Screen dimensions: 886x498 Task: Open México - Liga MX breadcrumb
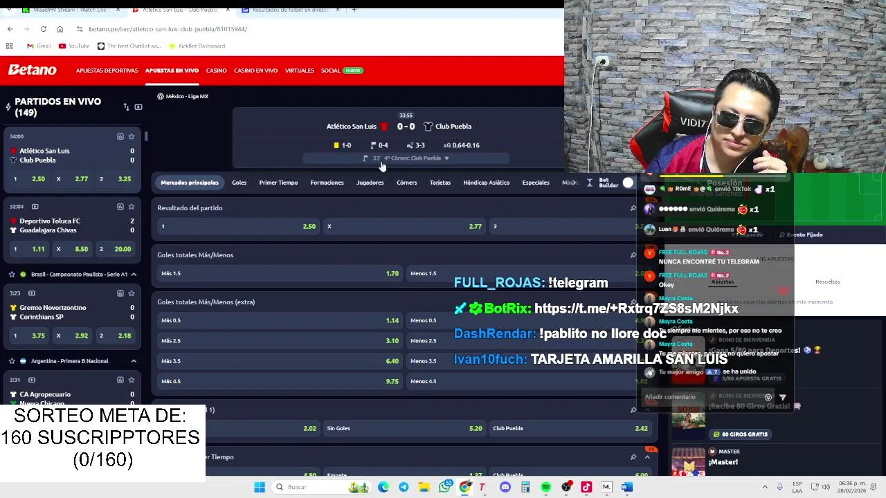(183, 96)
